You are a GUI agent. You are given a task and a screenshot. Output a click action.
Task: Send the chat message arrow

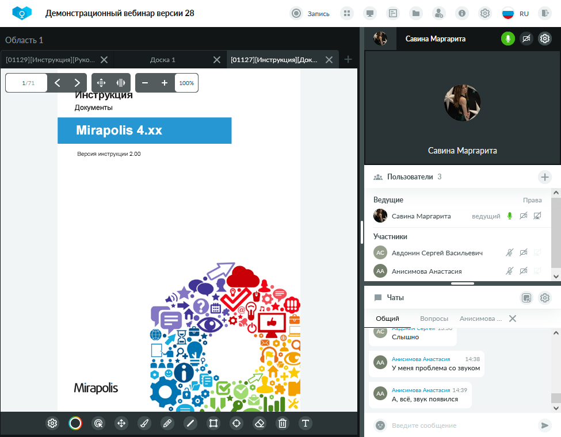tap(544, 425)
